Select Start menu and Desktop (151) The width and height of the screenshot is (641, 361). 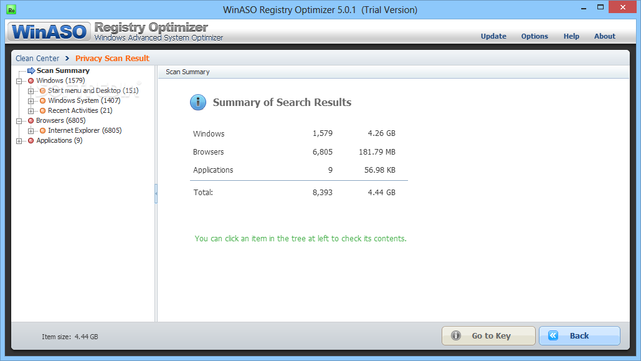[x=93, y=90]
